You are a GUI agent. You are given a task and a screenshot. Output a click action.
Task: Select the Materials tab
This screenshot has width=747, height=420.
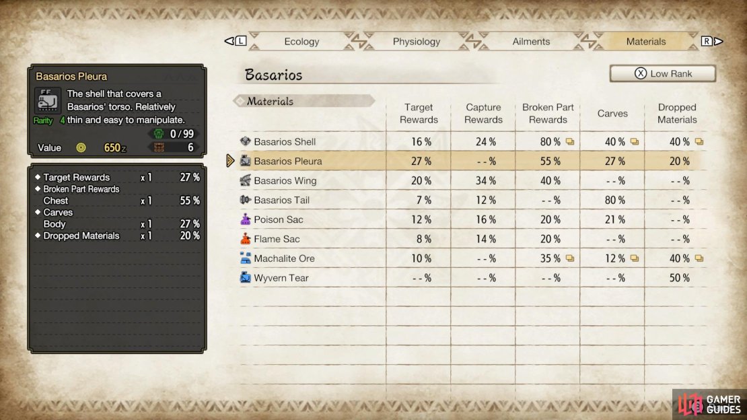point(646,42)
